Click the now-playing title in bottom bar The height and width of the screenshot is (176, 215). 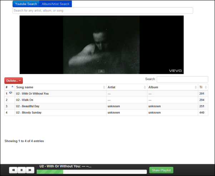click(x=65, y=166)
